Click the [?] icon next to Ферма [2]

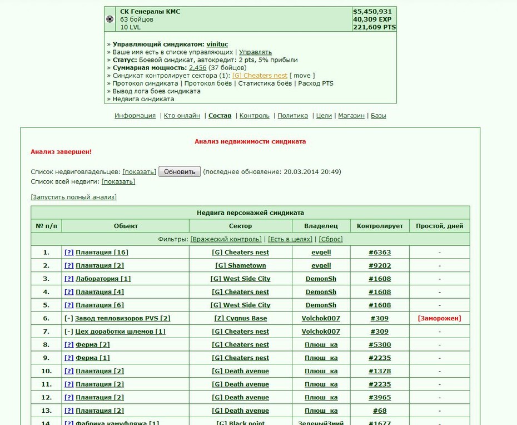(x=69, y=345)
